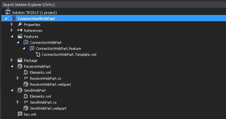Click the ConnectionWebPart.feature file icon

[x=32, y=49]
